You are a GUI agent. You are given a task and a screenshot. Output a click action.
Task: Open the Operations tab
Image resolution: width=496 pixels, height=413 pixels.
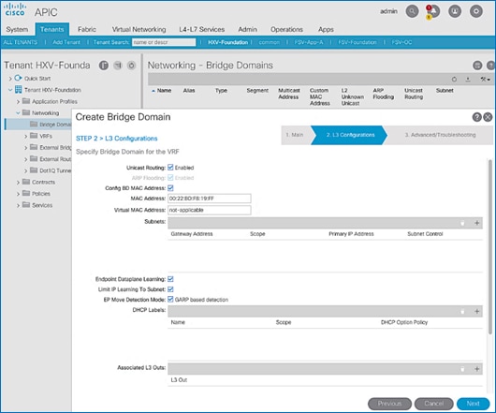(x=286, y=29)
